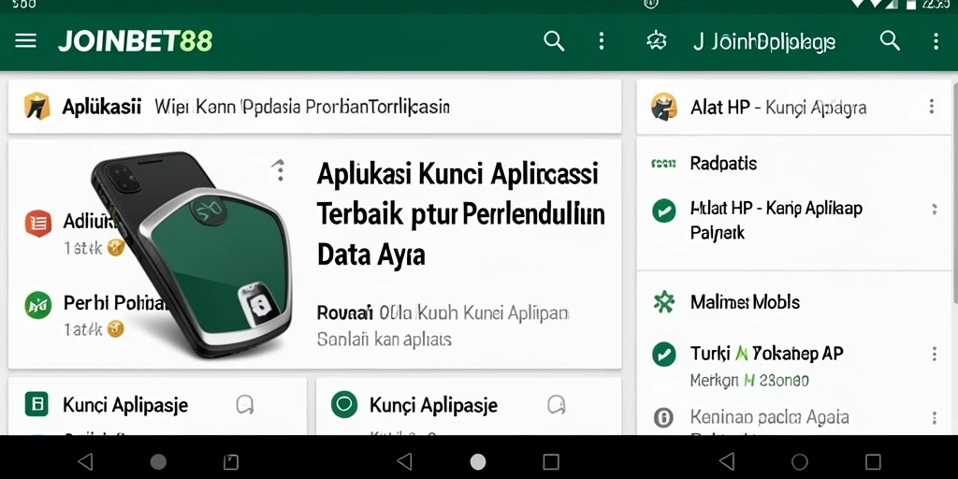The width and height of the screenshot is (958, 479).
Task: Tap the yellow Aplükasii app icon
Action: point(36,107)
